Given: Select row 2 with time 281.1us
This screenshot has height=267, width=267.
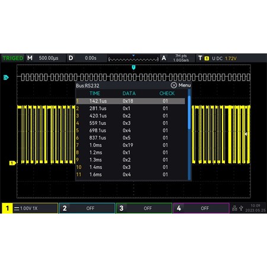Looking at the screenshot, I should (x=131, y=109).
